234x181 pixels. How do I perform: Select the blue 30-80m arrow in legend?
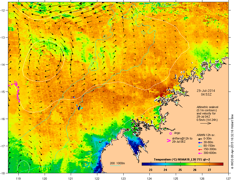(200, 142)
